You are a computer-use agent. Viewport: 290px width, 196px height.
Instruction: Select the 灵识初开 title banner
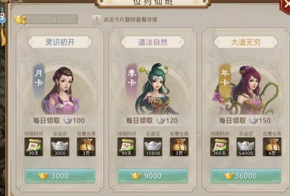pos(60,42)
